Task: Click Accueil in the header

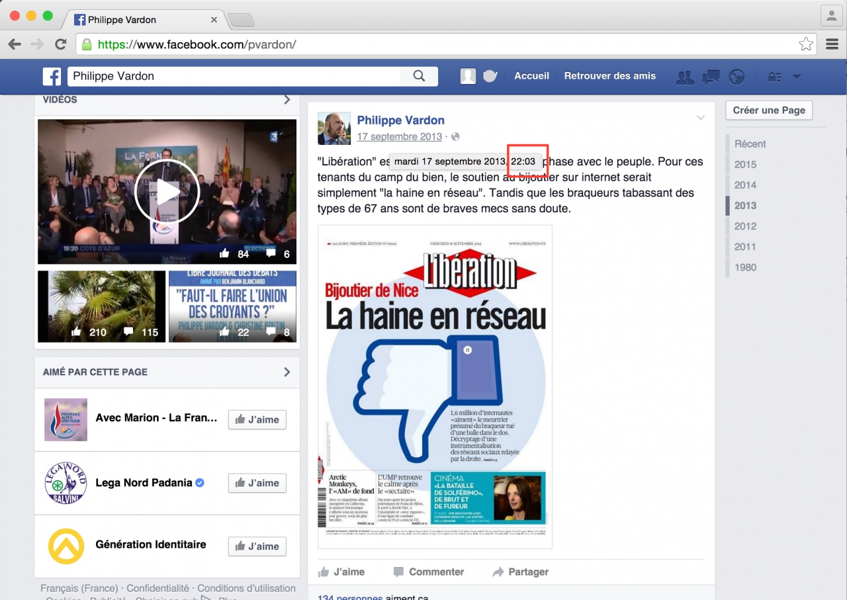Action: [532, 76]
